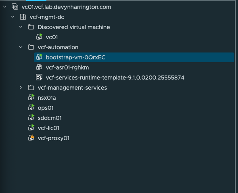Select the vcf-automation folder label

click(x=58, y=47)
